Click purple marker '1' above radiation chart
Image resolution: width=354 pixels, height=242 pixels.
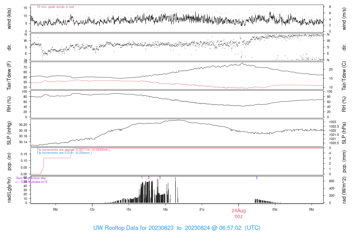pos(142,178)
